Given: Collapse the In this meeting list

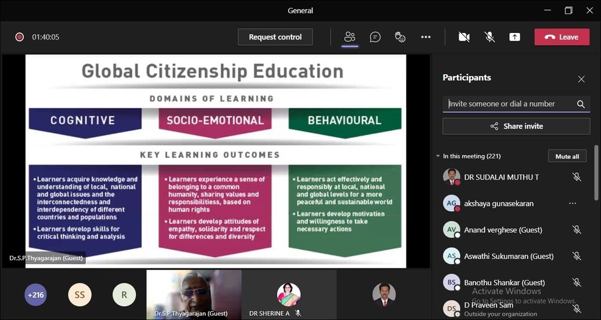Looking at the screenshot, I should (x=438, y=156).
